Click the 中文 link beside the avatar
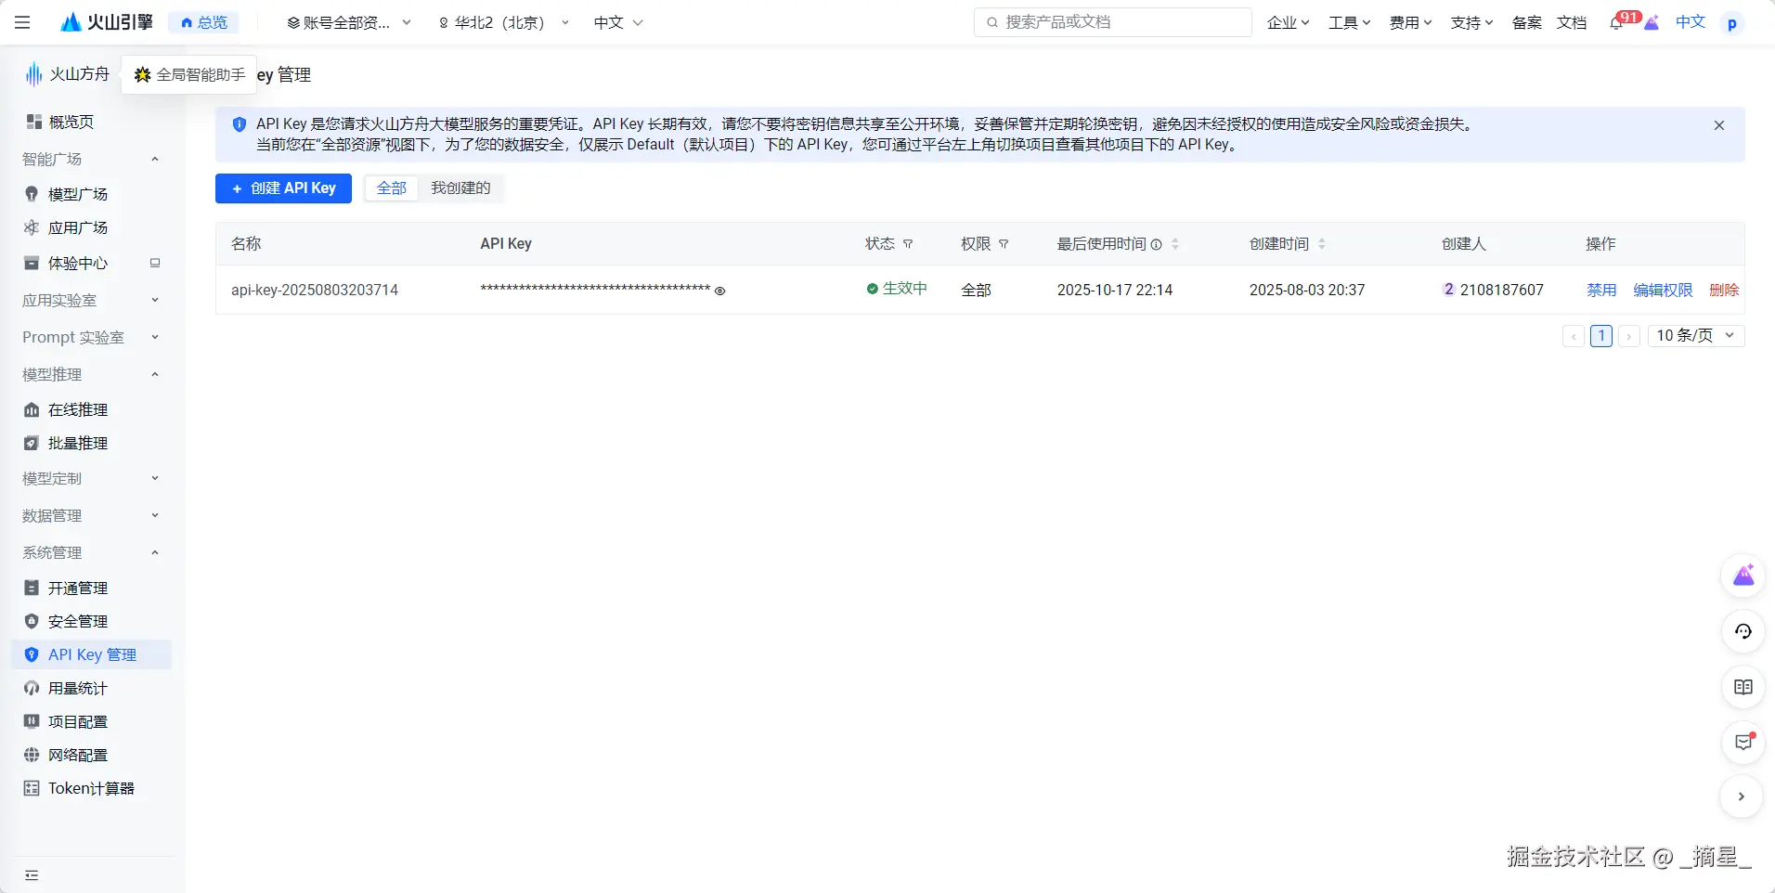 coord(1691,22)
